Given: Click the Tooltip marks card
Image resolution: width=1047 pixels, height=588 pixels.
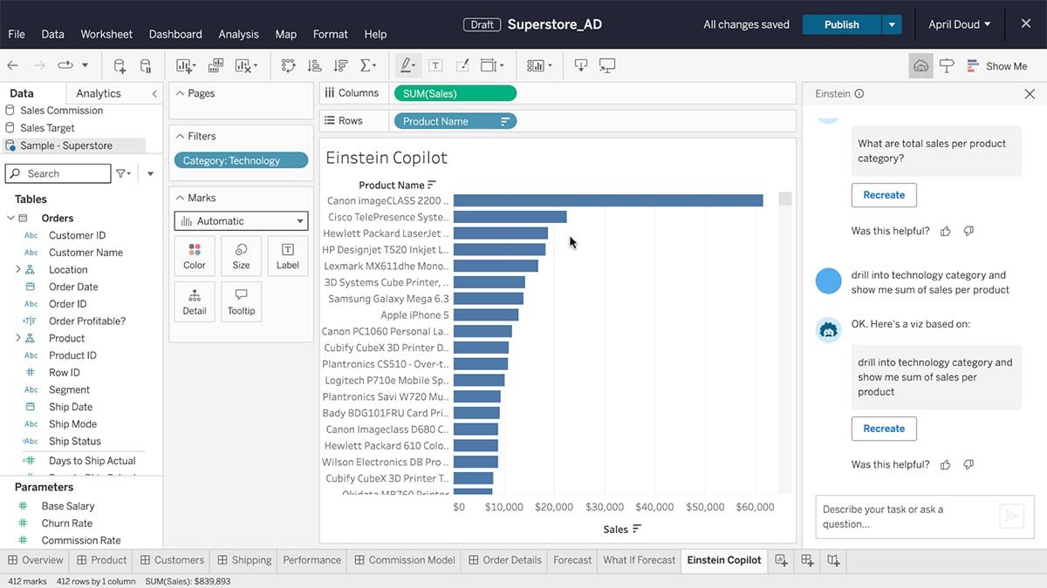Looking at the screenshot, I should 241,301.
